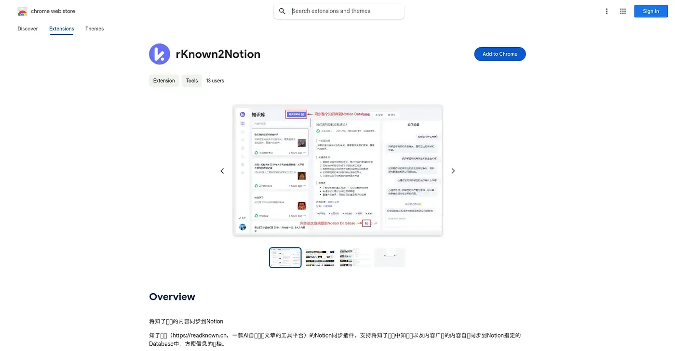The height and width of the screenshot is (351, 675).
Task: Show the previous screenshot with left arrow
Action: [222, 171]
